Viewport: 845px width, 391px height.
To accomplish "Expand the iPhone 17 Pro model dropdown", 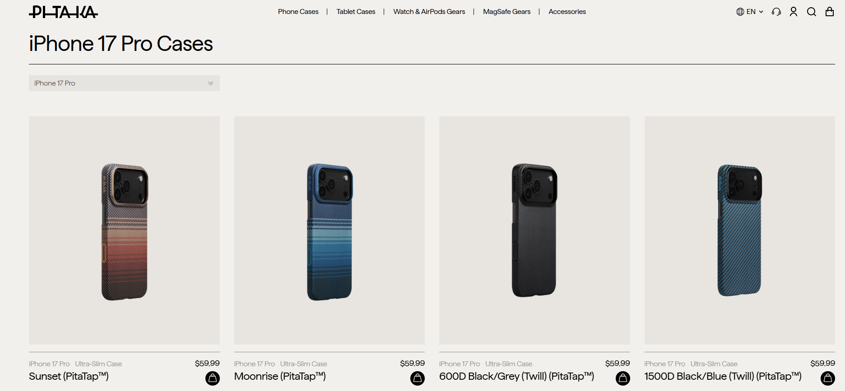I will [x=124, y=83].
